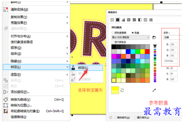
Task: Click the vertical color hue strip
Action: point(155,63)
